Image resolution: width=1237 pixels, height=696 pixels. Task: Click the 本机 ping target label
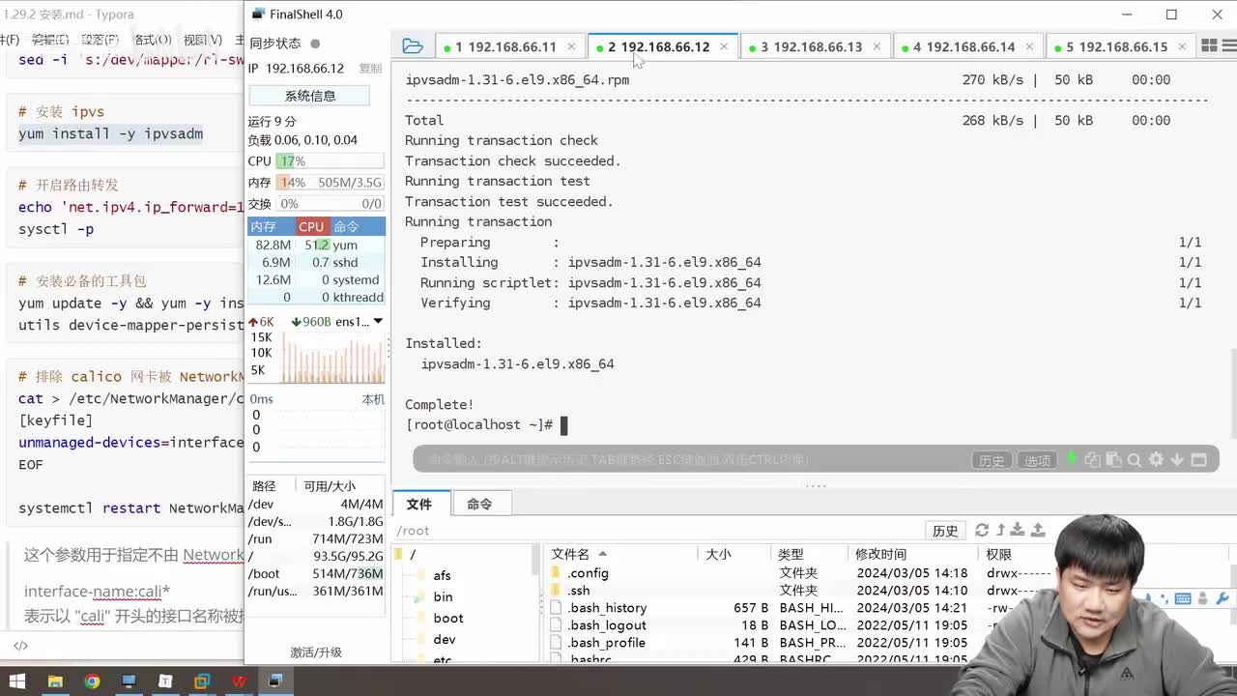[x=373, y=399]
